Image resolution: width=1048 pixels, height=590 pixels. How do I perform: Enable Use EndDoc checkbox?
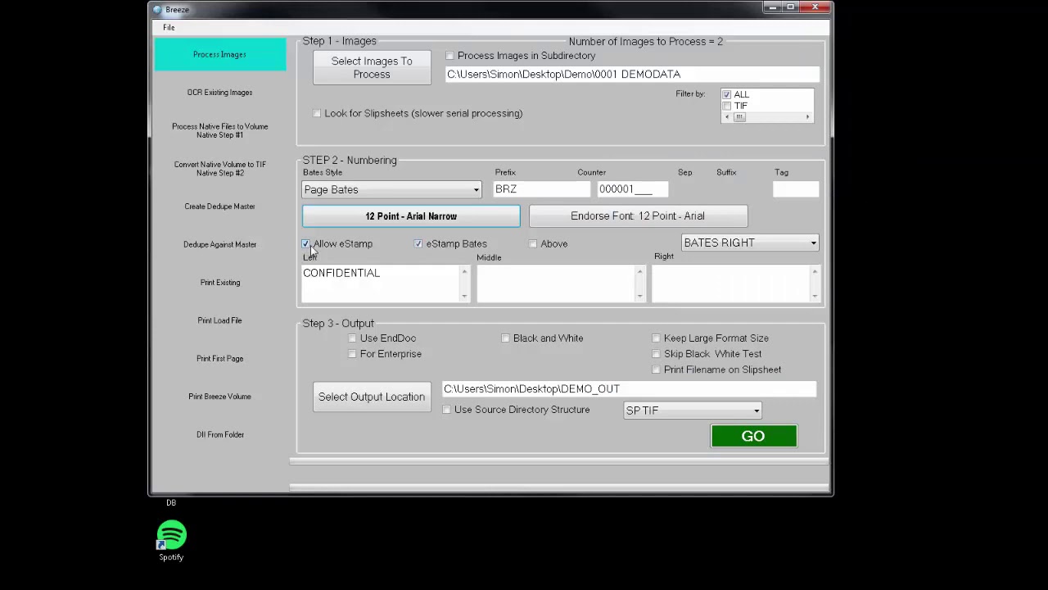click(352, 338)
